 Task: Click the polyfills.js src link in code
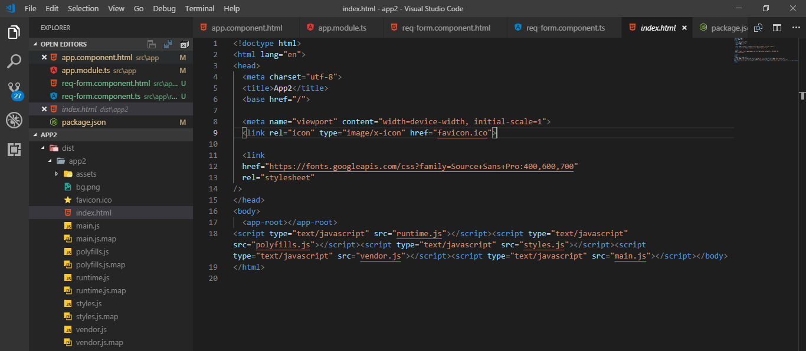coord(283,245)
